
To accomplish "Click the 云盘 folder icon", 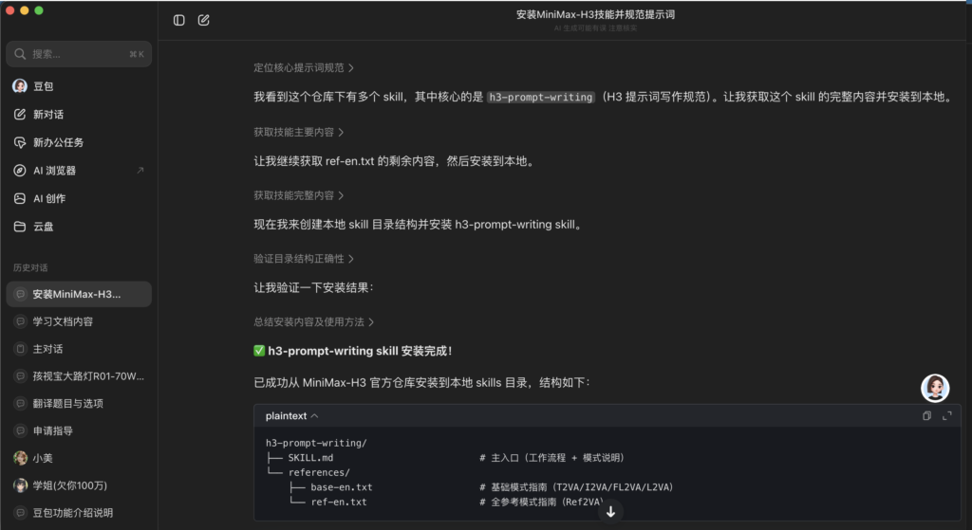I will (20, 227).
